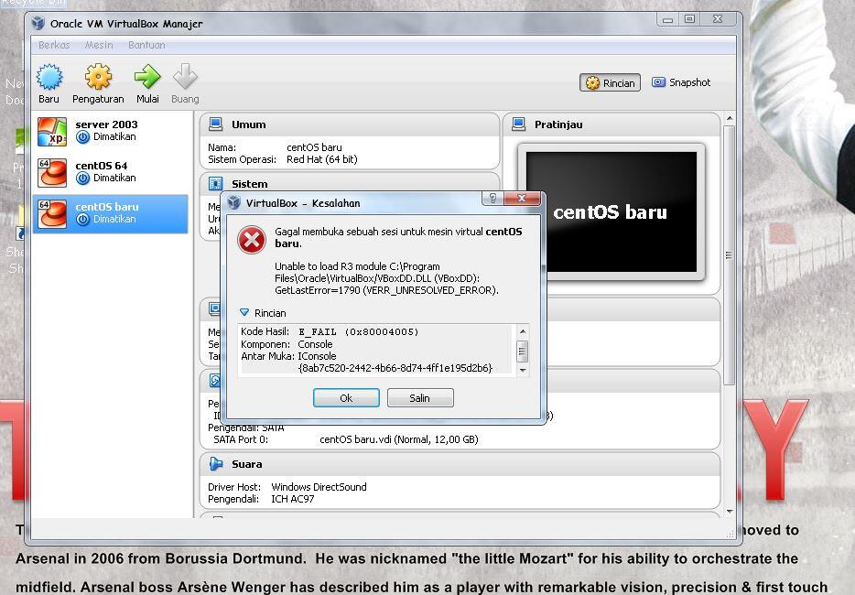The image size is (855, 595).
Task: Click the 'centOS baru' name value in Umum
Action: click(x=314, y=147)
